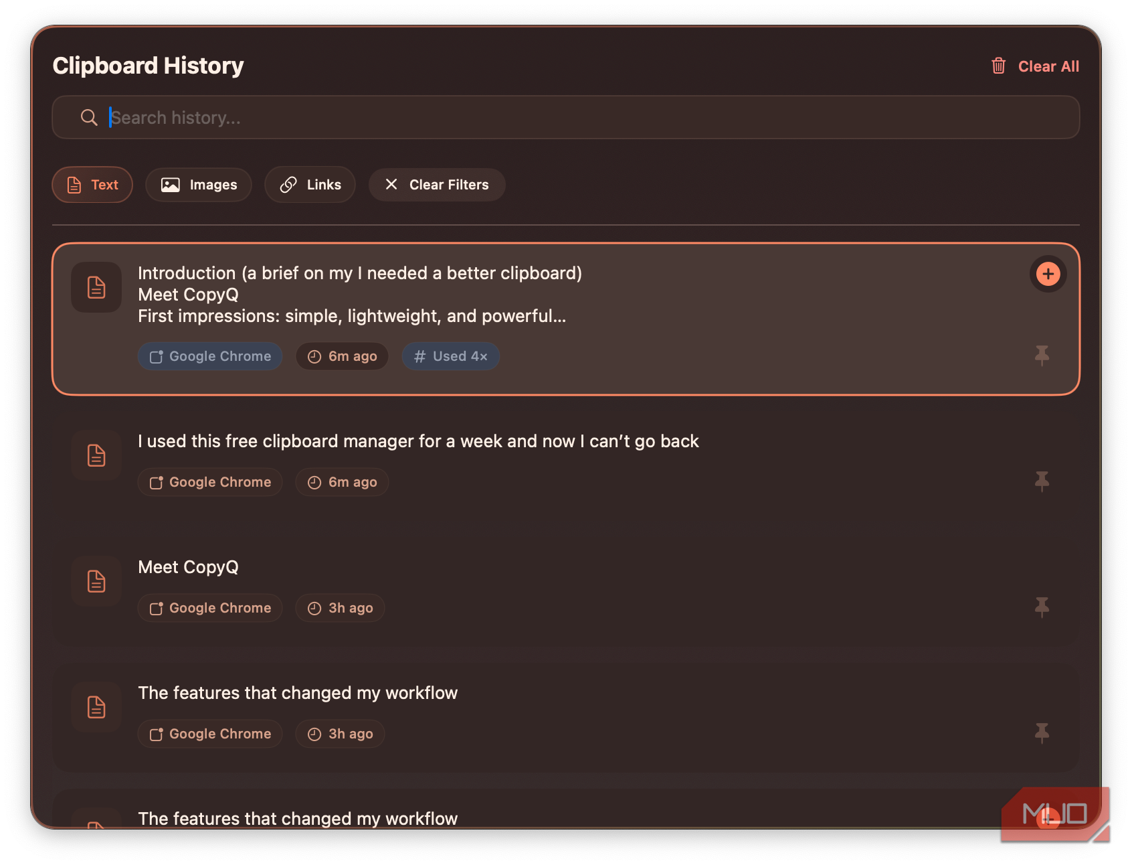Switch to the Images filter
The image size is (1132, 865).
[x=199, y=185]
